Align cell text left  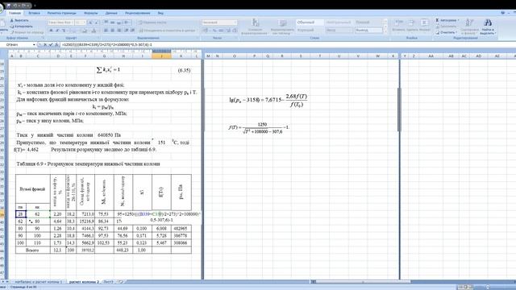tap(106, 31)
